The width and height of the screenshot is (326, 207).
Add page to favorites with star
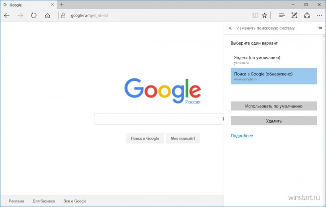point(264,16)
